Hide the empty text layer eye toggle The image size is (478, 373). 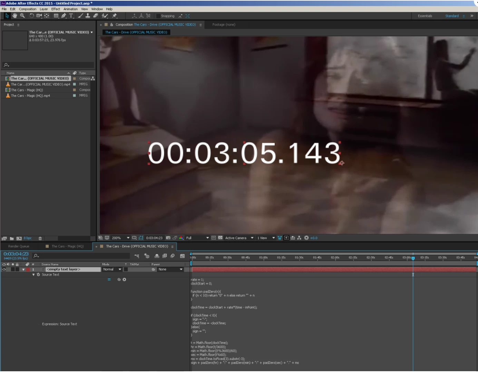pos(4,269)
